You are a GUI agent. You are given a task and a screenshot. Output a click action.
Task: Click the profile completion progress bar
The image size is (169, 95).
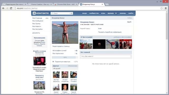coord(65,58)
